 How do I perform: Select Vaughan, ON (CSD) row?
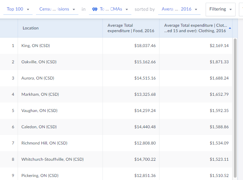[x=39, y=111]
